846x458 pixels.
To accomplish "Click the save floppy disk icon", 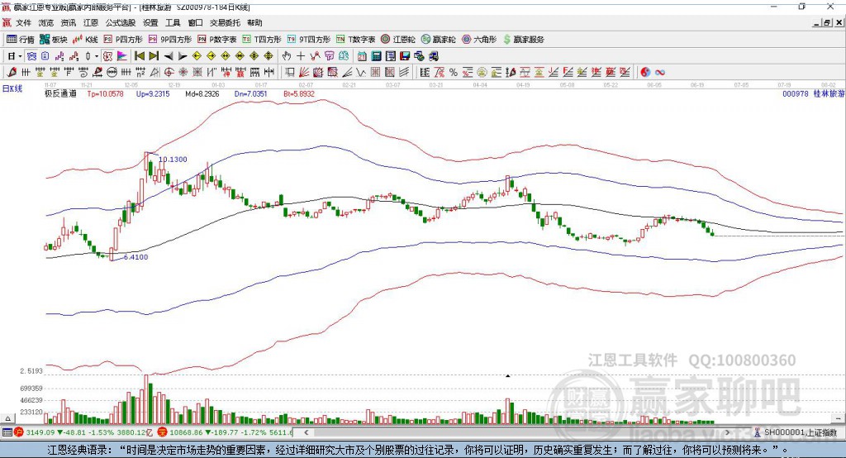I will point(405,56).
